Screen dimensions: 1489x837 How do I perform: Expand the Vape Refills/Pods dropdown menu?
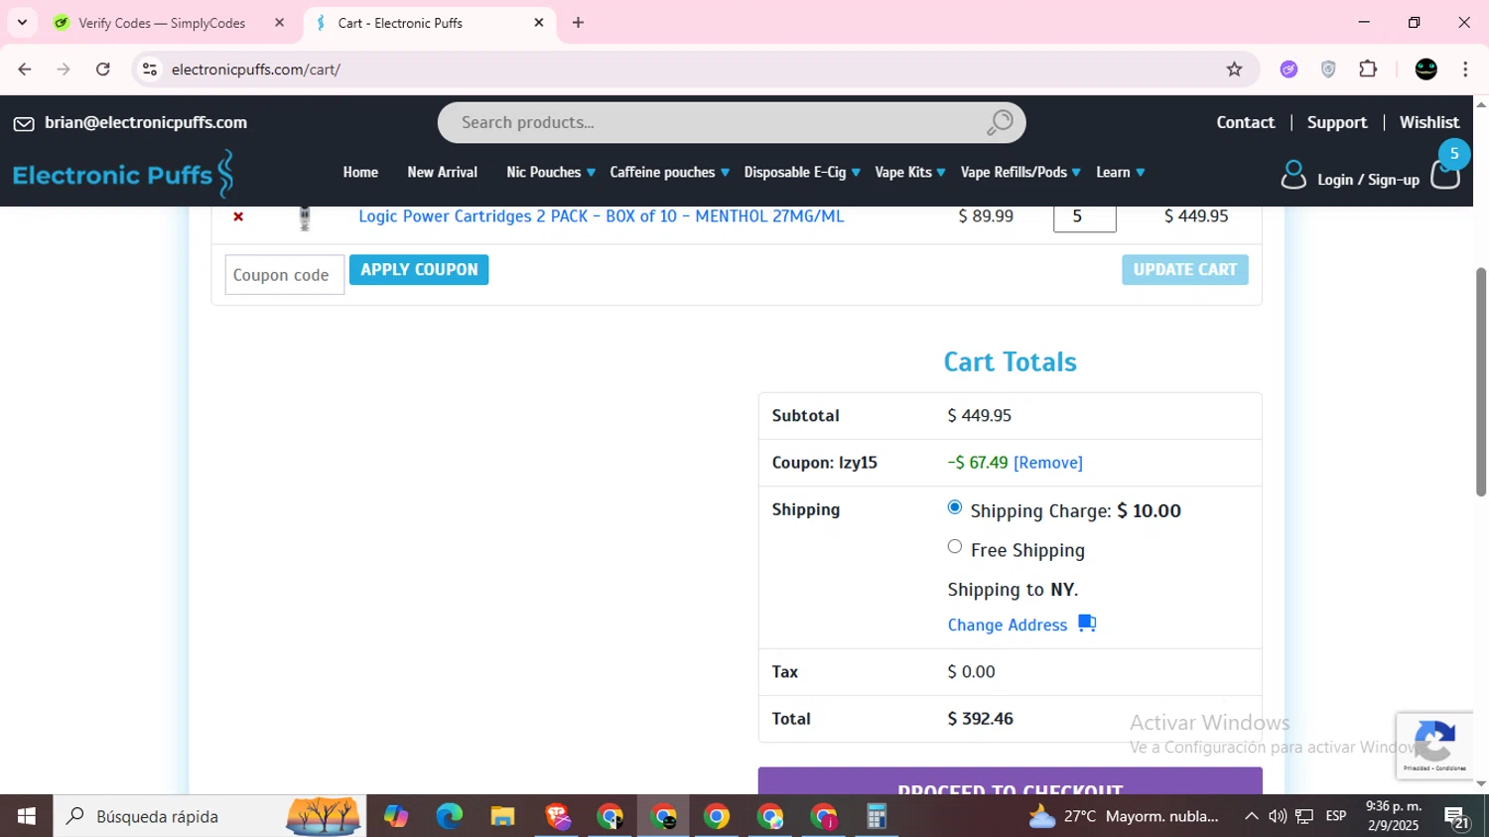pos(1020,173)
